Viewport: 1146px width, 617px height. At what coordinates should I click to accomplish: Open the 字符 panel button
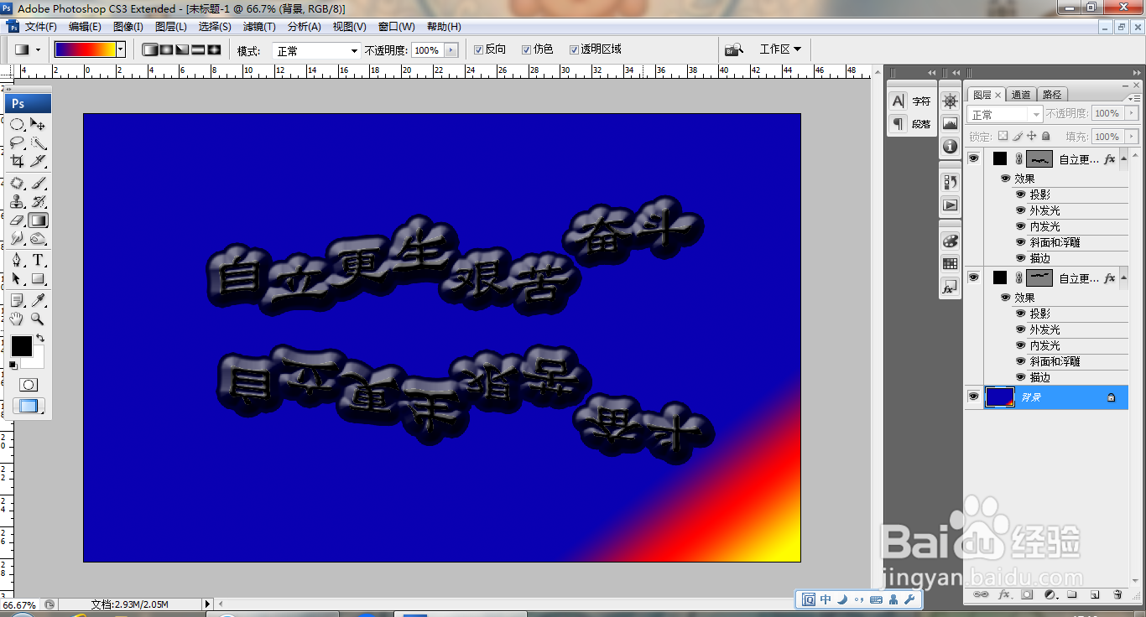[x=911, y=101]
